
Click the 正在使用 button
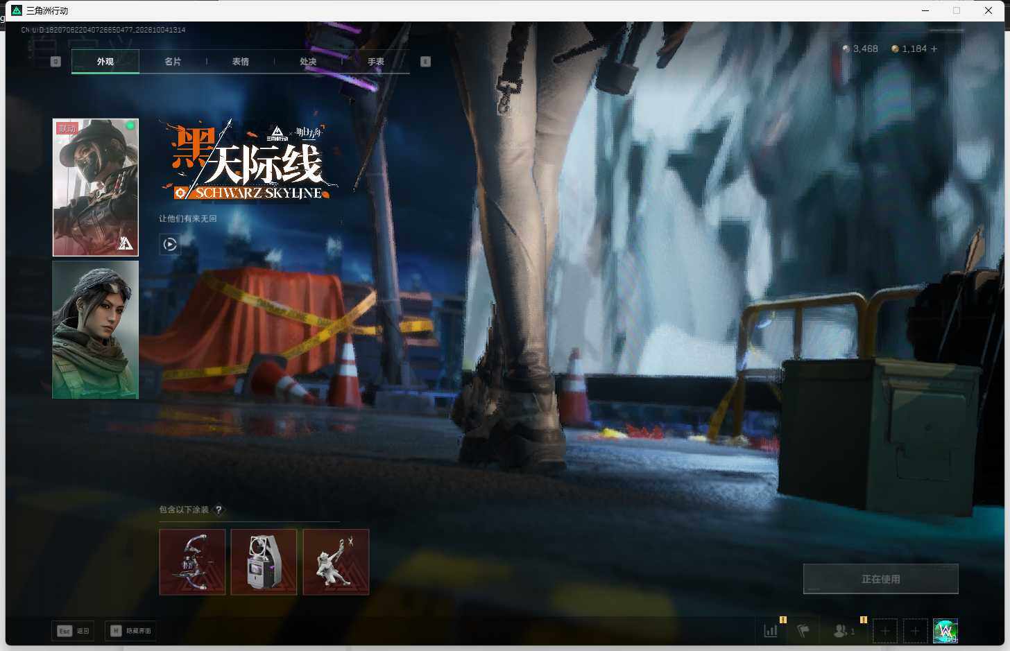click(881, 579)
